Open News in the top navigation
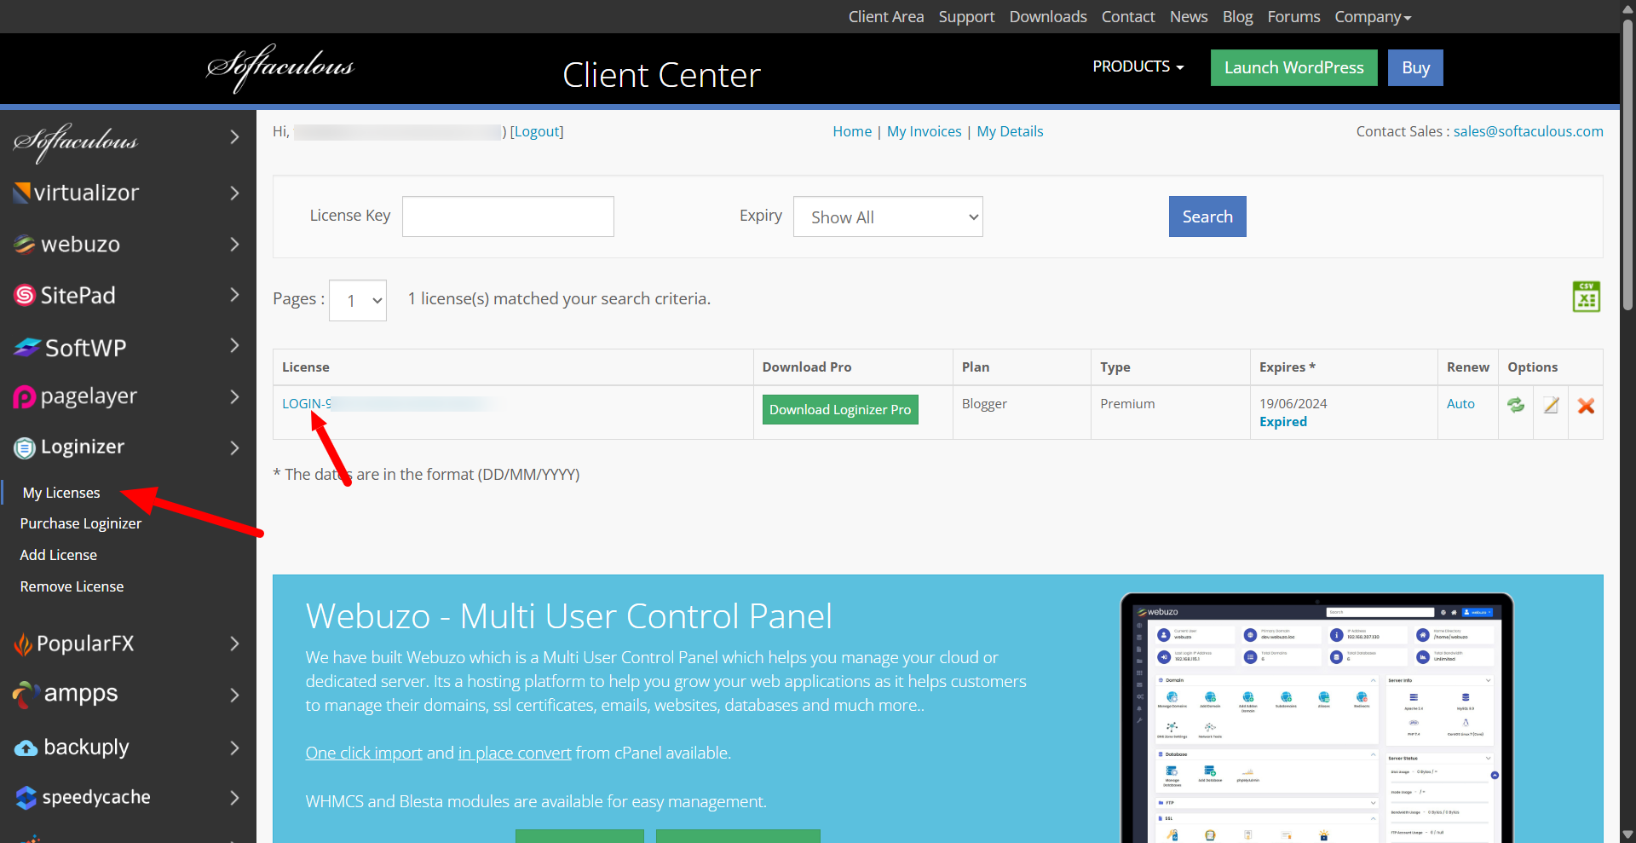The height and width of the screenshot is (843, 1636). coord(1189,17)
